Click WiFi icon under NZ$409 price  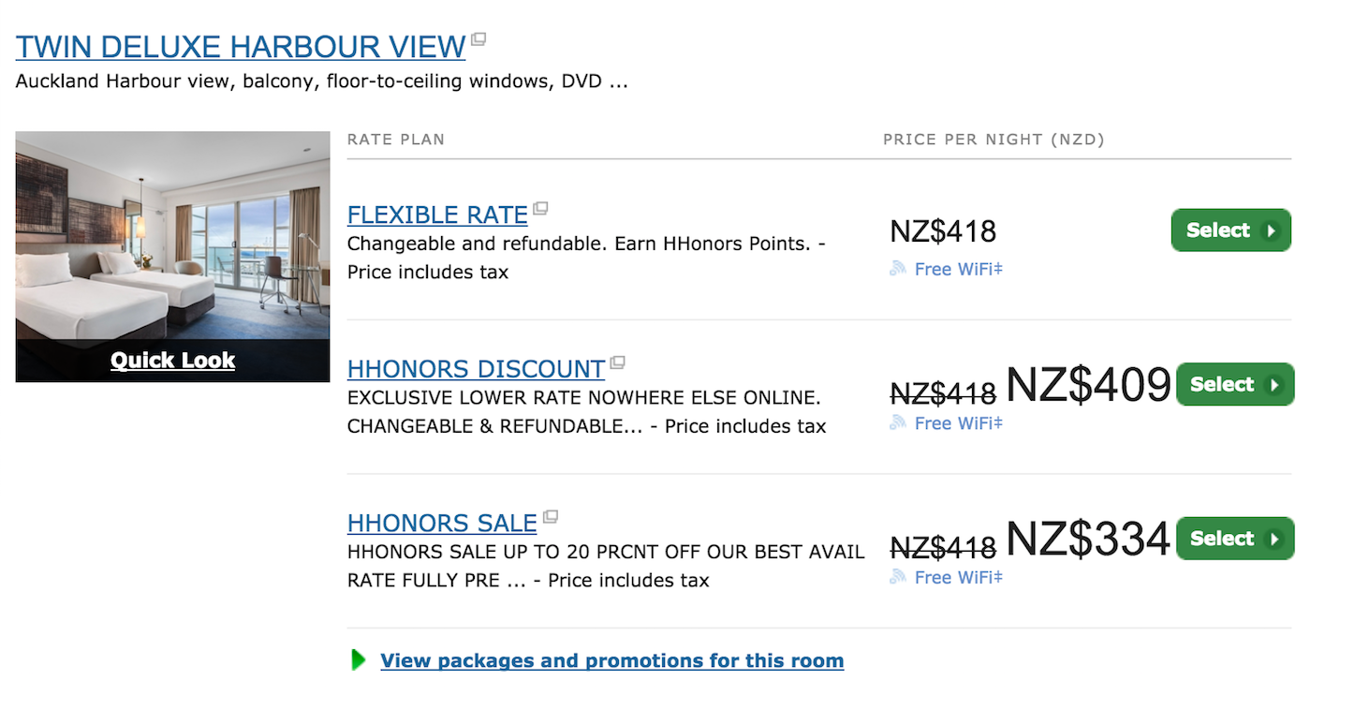point(898,423)
